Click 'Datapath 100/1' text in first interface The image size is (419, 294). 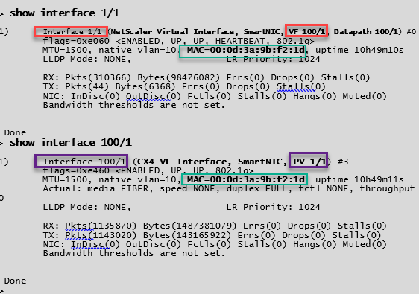point(366,31)
